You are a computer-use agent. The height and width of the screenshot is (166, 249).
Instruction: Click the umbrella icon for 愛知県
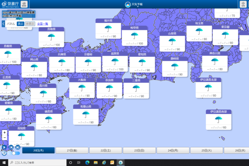click(142, 62)
